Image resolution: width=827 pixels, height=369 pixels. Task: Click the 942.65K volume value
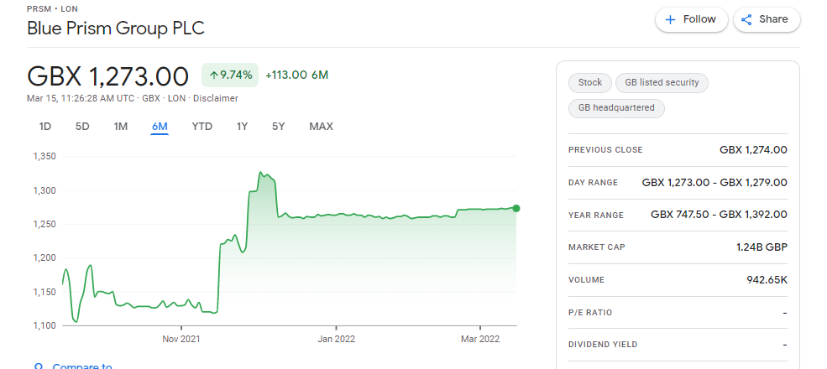click(x=767, y=280)
